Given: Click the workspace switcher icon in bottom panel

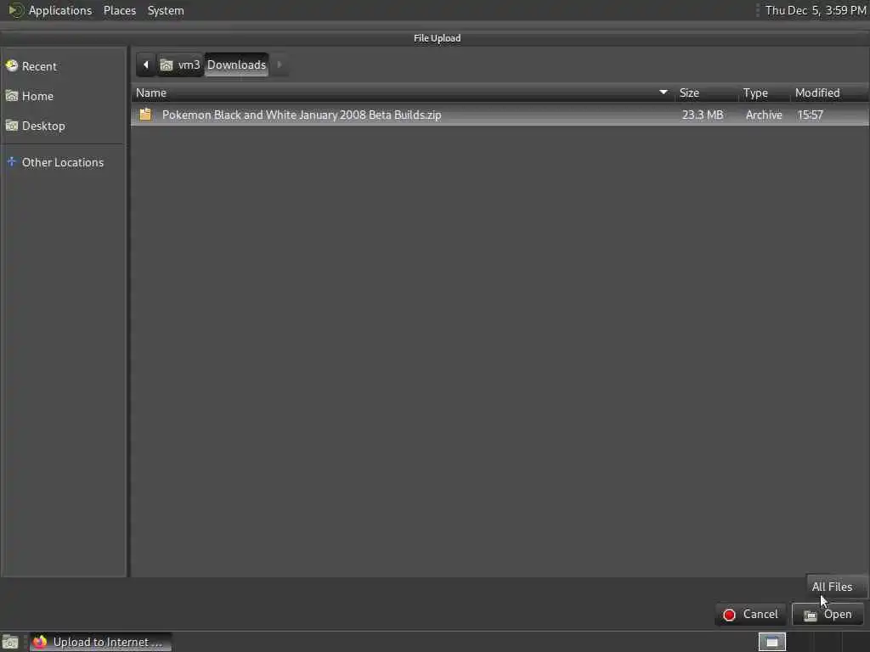Looking at the screenshot, I should [771, 642].
